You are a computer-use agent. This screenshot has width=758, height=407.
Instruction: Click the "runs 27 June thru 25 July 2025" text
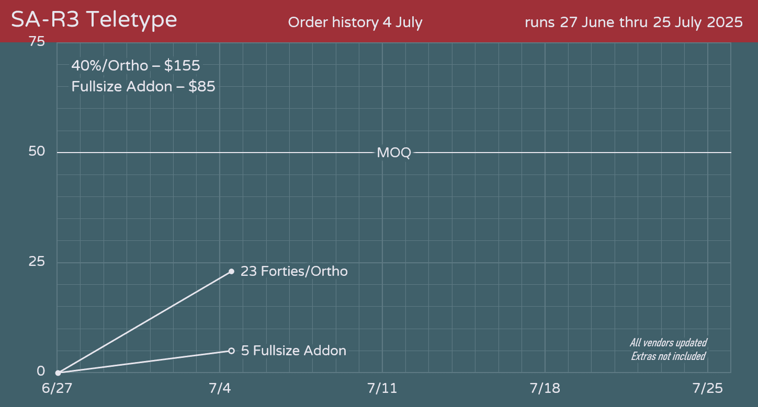coord(633,22)
